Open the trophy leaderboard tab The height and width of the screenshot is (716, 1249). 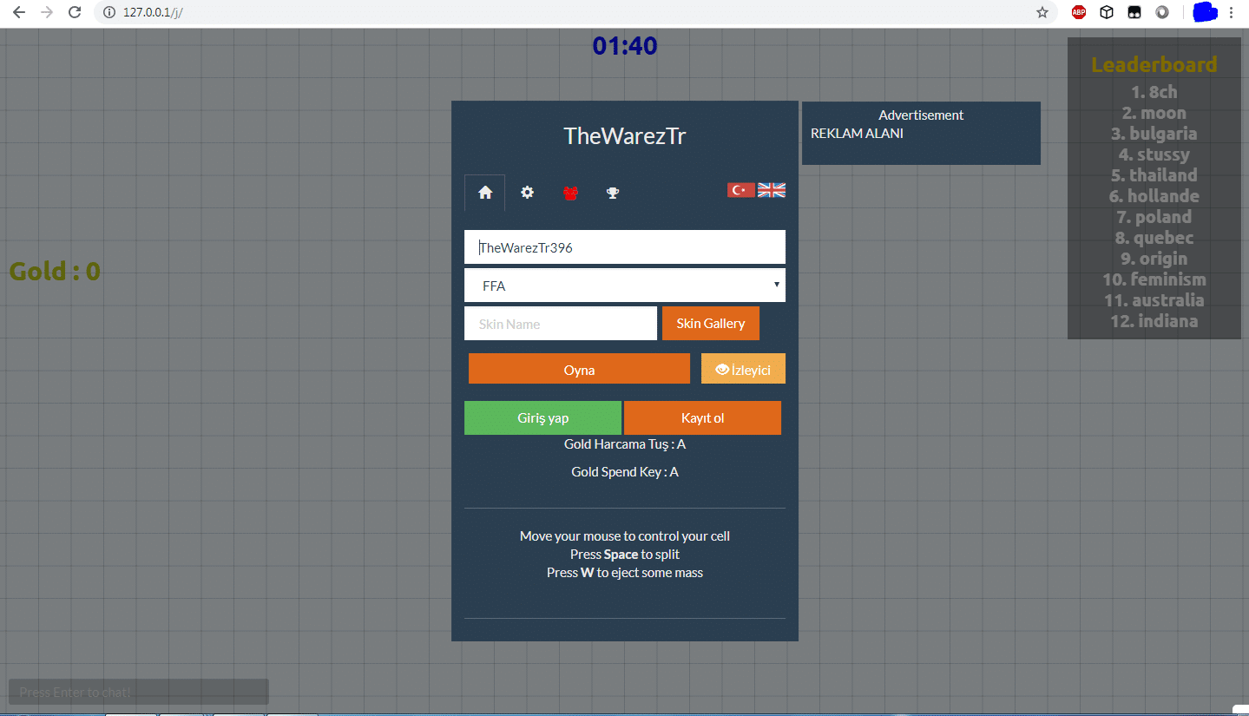pyautogui.click(x=613, y=193)
